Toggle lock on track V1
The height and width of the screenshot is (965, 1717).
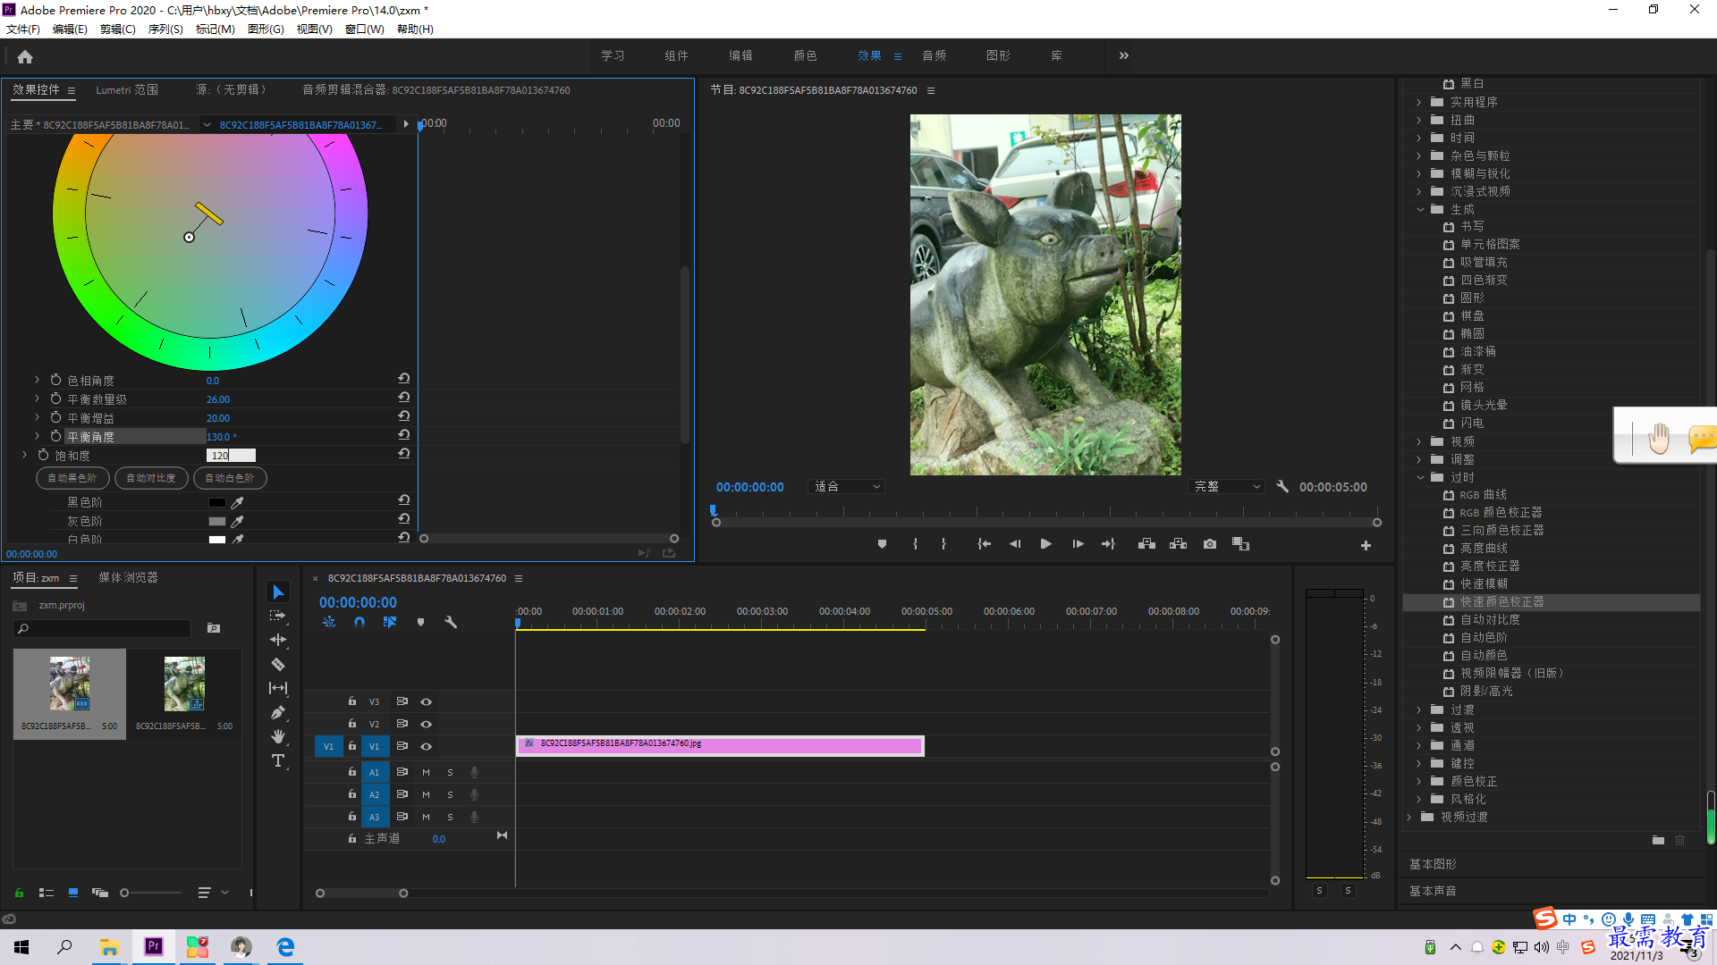352,746
